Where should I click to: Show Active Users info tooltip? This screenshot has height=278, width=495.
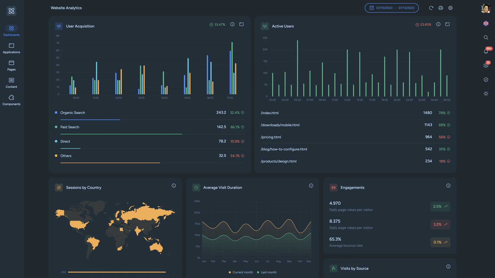pyautogui.click(x=438, y=24)
